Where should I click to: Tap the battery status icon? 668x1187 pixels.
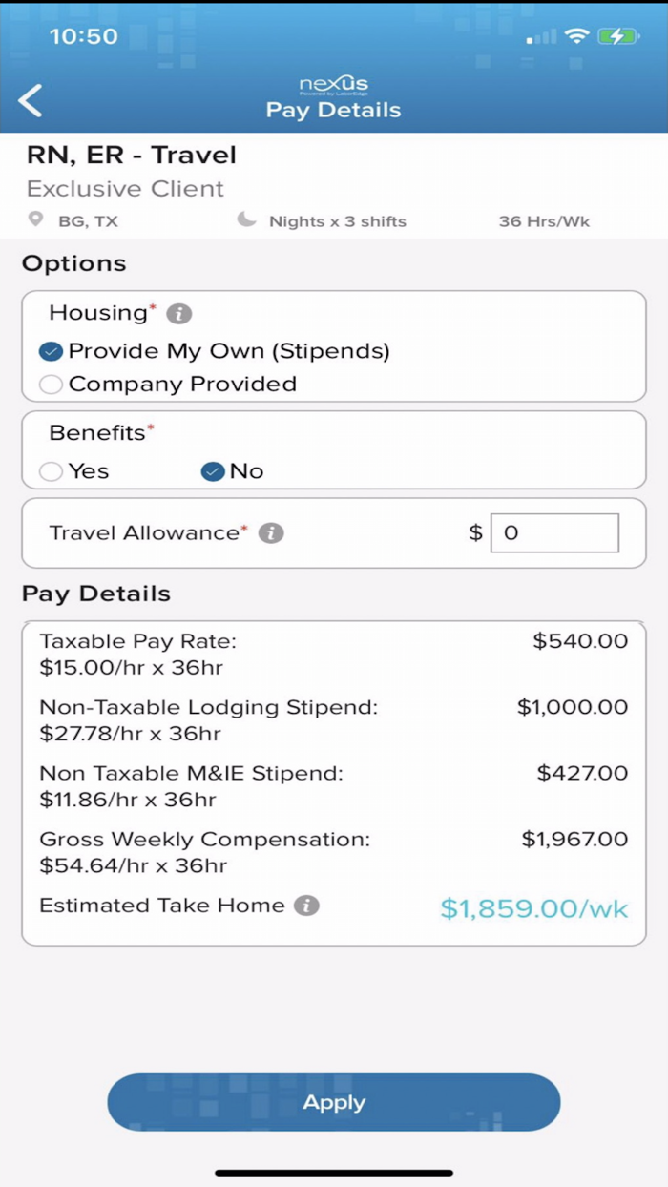tap(616, 36)
